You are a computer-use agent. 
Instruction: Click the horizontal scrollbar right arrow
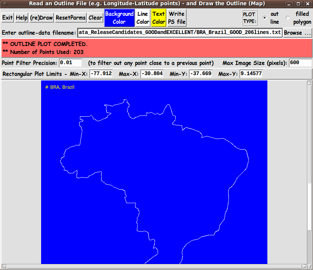(304, 267)
